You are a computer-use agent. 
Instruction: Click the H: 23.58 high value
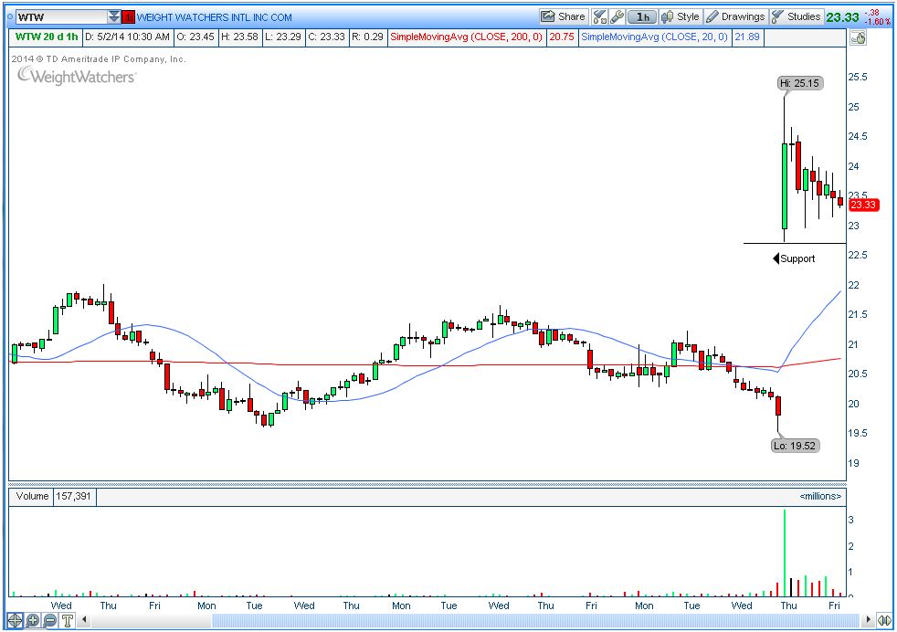coord(239,37)
